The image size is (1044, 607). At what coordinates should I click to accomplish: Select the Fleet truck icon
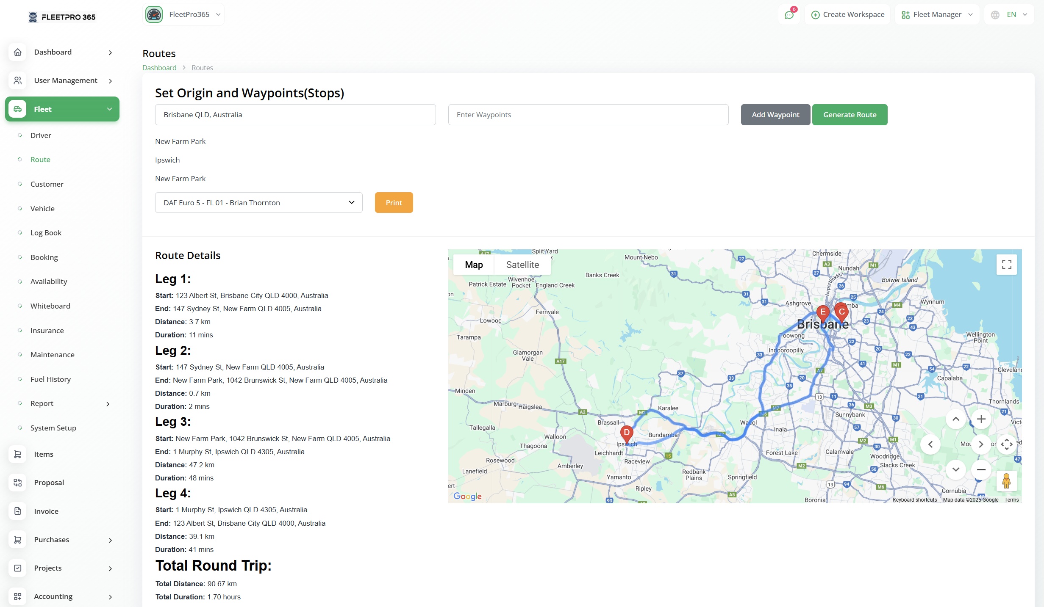click(17, 109)
